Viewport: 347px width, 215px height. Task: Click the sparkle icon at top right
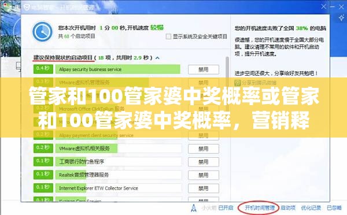(x=341, y=18)
